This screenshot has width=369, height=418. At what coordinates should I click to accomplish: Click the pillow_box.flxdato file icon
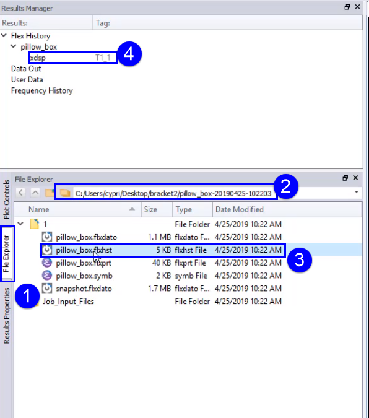tap(47, 237)
